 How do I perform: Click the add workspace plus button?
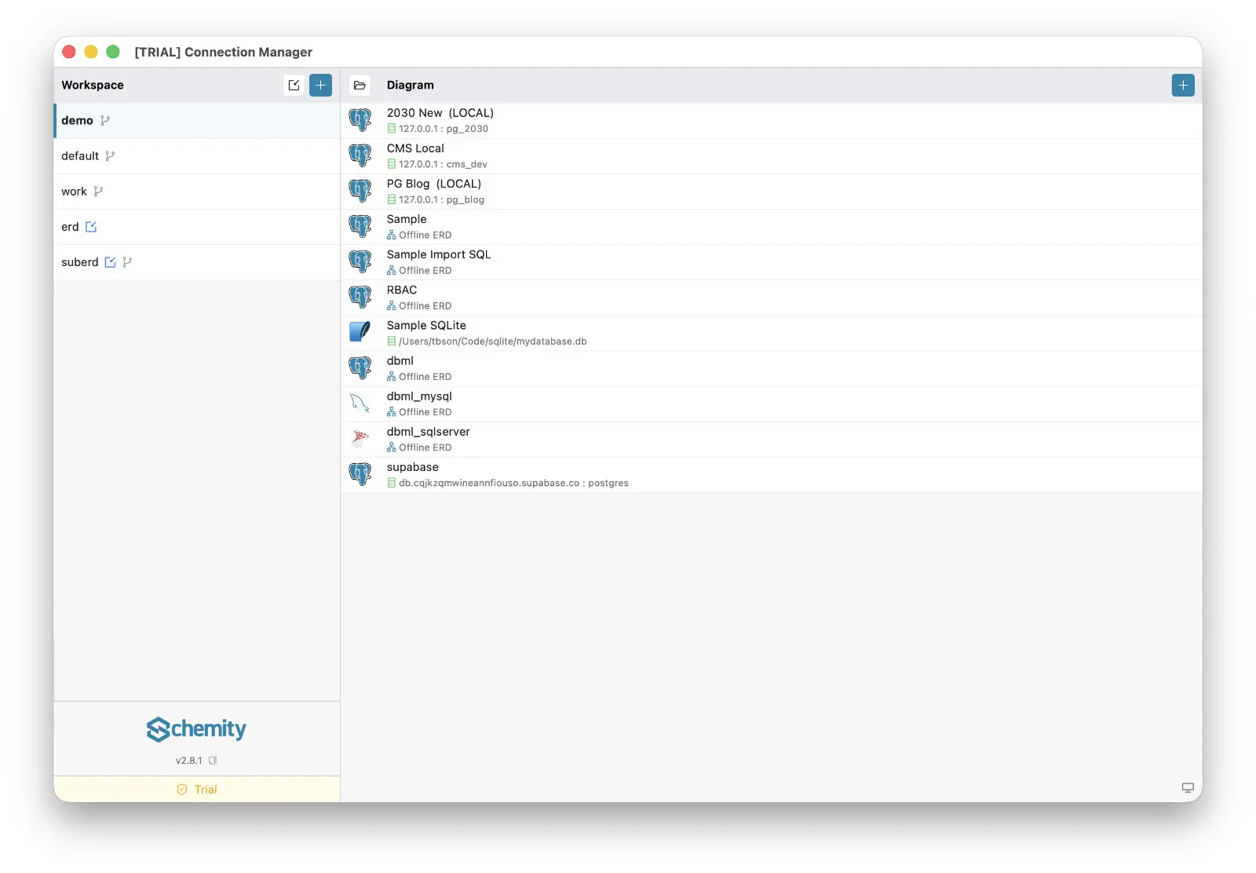[x=320, y=85]
